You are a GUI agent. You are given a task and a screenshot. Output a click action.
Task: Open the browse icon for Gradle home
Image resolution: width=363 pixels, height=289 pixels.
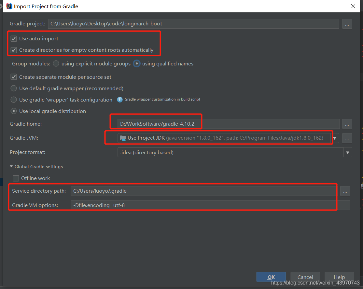[347, 124]
